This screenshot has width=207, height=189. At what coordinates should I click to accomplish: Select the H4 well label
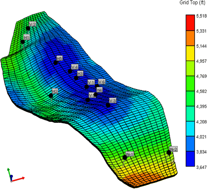point(99,90)
